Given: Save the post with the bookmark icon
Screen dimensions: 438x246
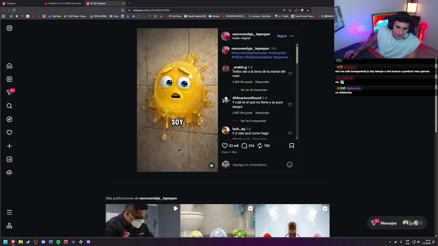Looking at the screenshot, I should click(292, 146).
